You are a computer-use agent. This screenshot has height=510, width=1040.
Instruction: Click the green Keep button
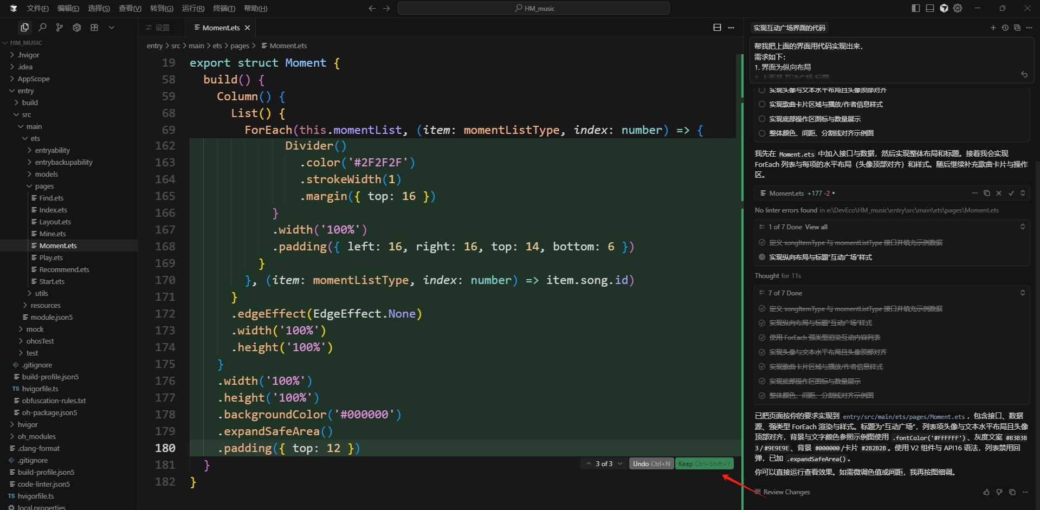[x=704, y=463]
